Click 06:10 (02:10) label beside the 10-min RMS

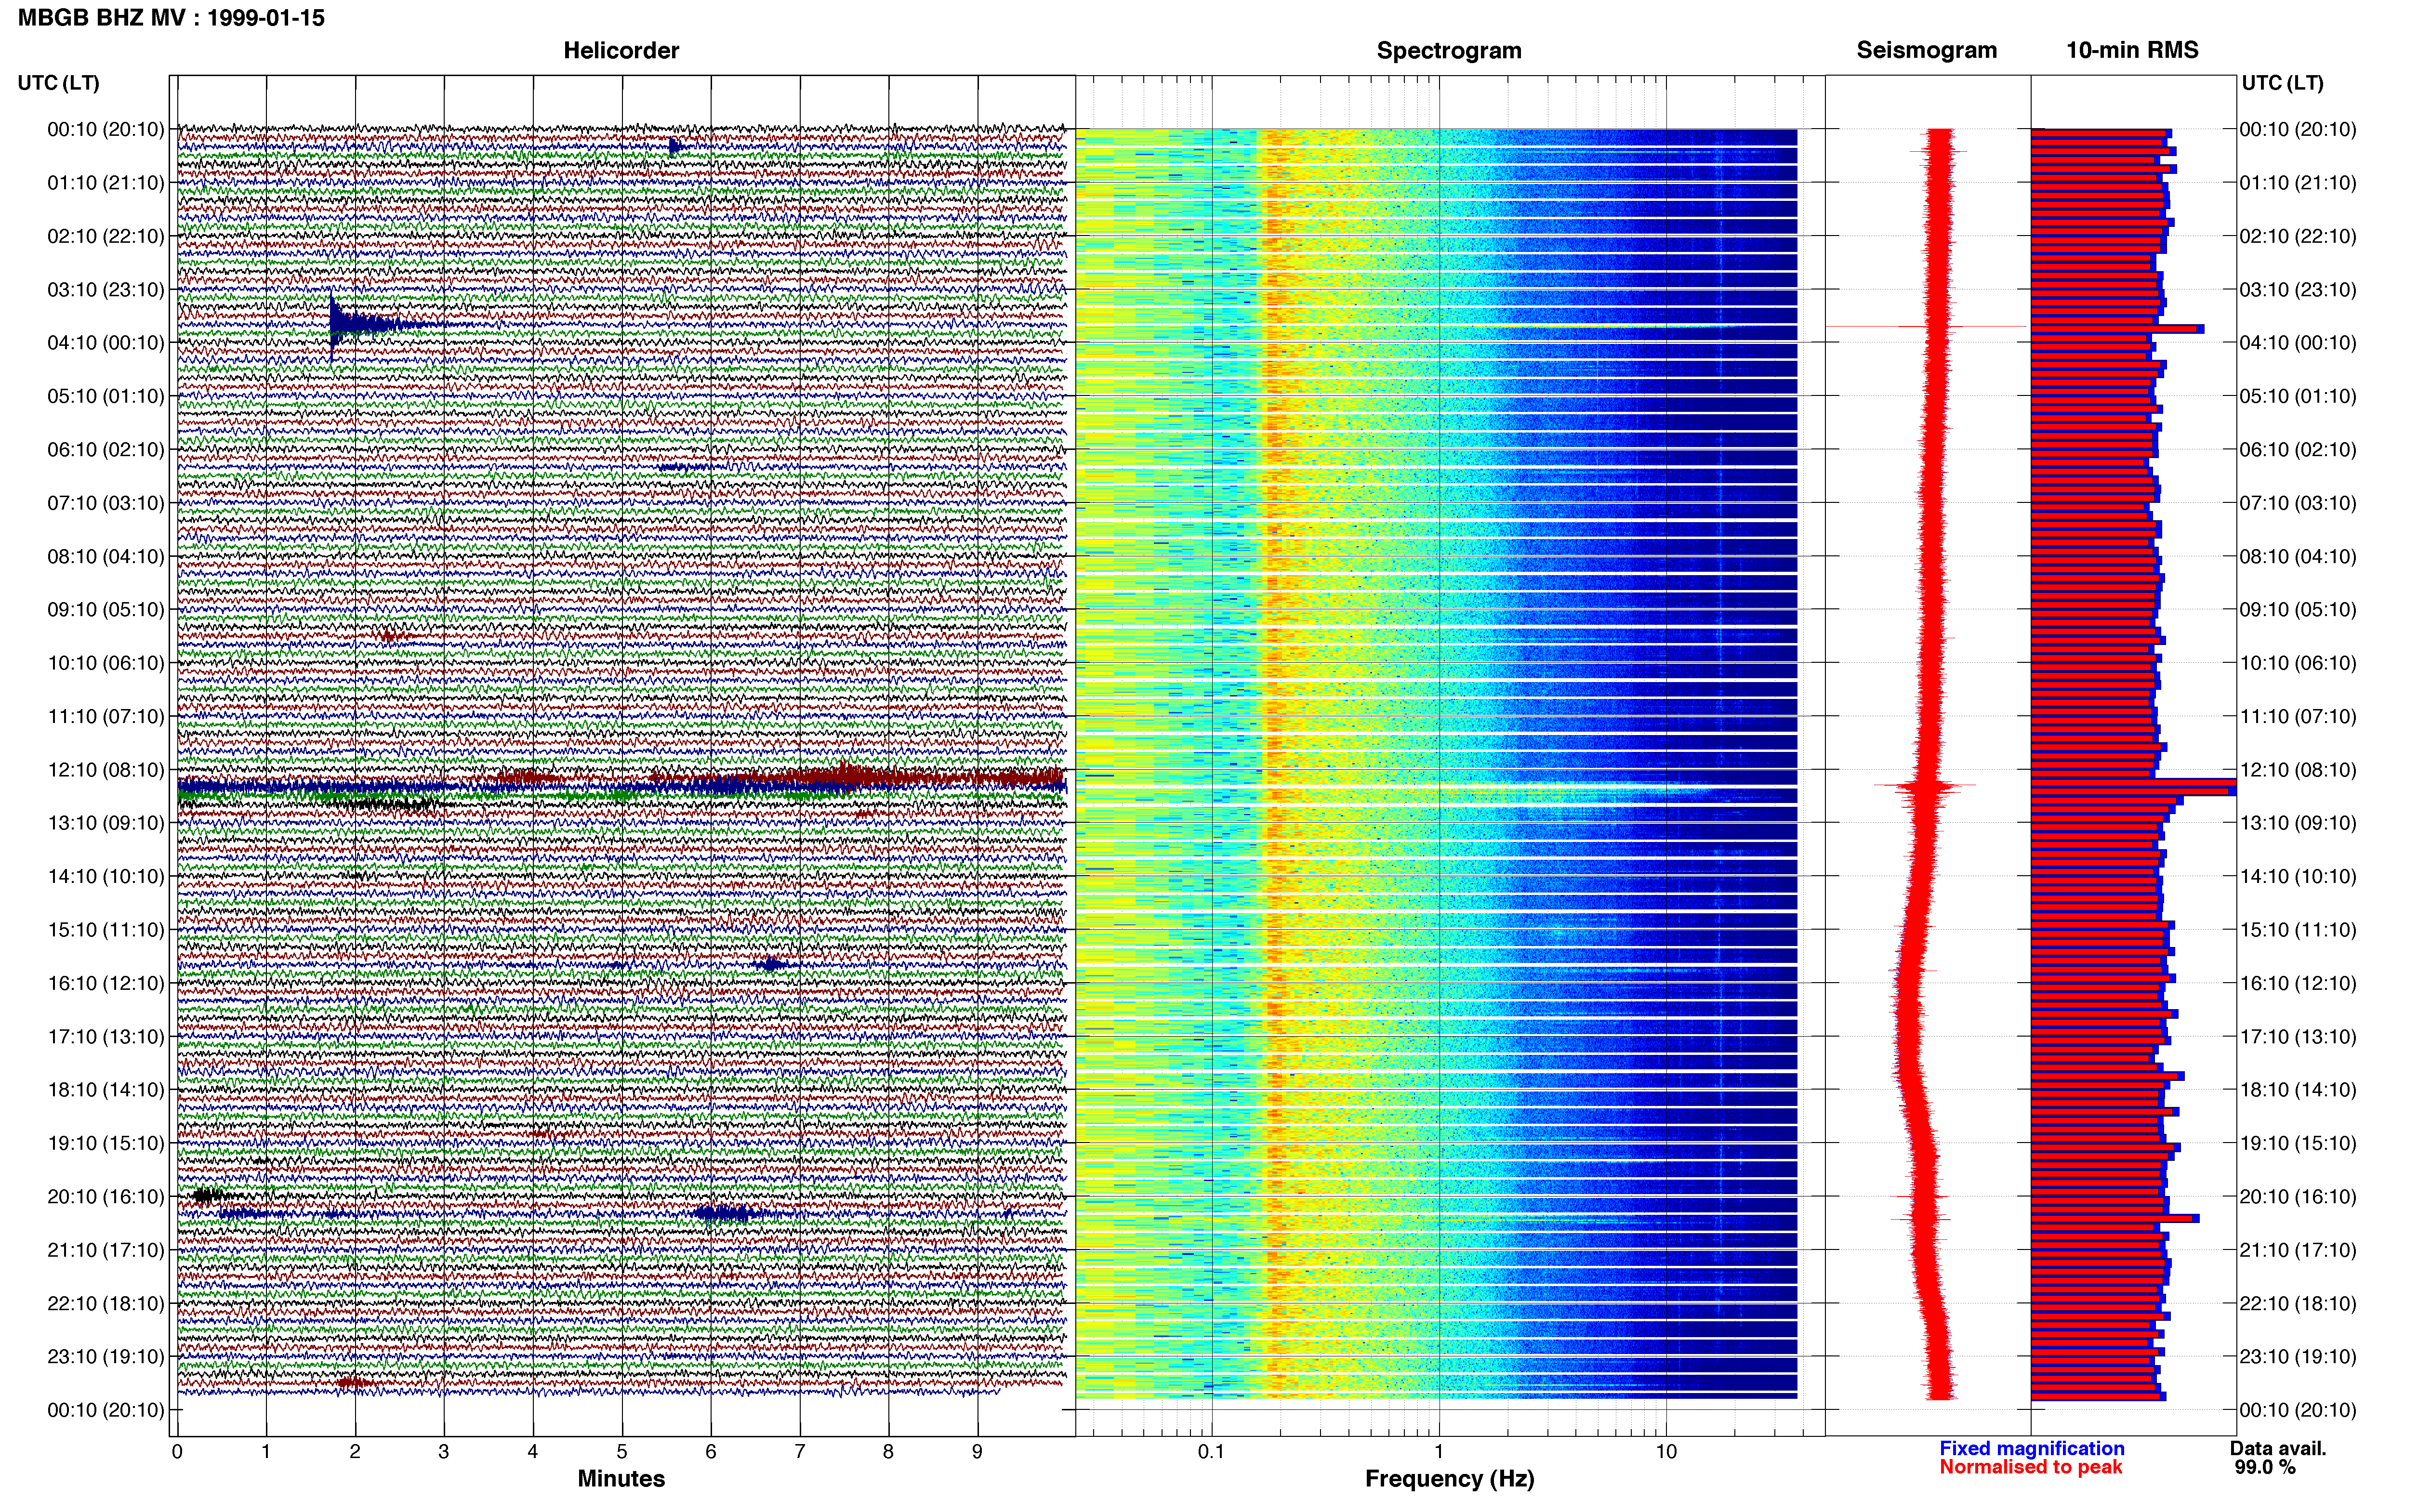[2298, 450]
